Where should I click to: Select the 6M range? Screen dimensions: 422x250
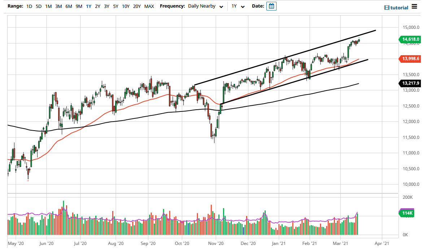coord(69,6)
